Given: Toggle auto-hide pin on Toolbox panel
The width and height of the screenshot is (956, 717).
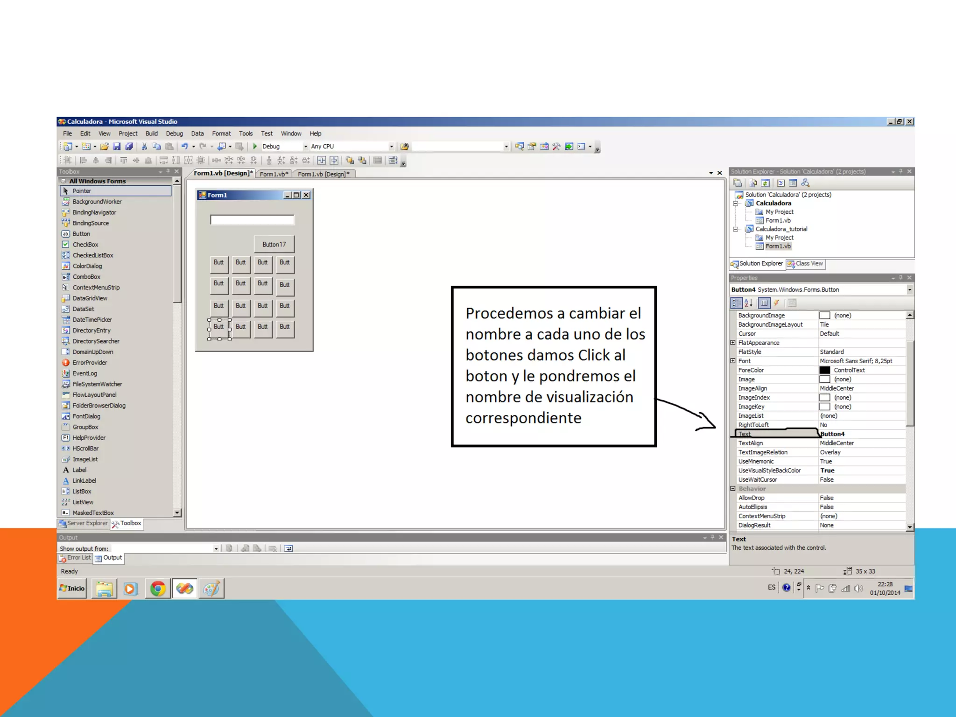Looking at the screenshot, I should [168, 172].
